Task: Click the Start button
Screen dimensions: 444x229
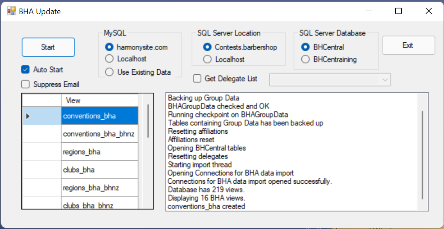Action: tap(48, 47)
